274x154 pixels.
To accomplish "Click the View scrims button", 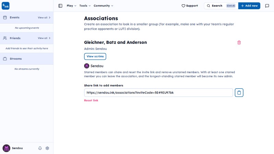I will click(95, 56).
